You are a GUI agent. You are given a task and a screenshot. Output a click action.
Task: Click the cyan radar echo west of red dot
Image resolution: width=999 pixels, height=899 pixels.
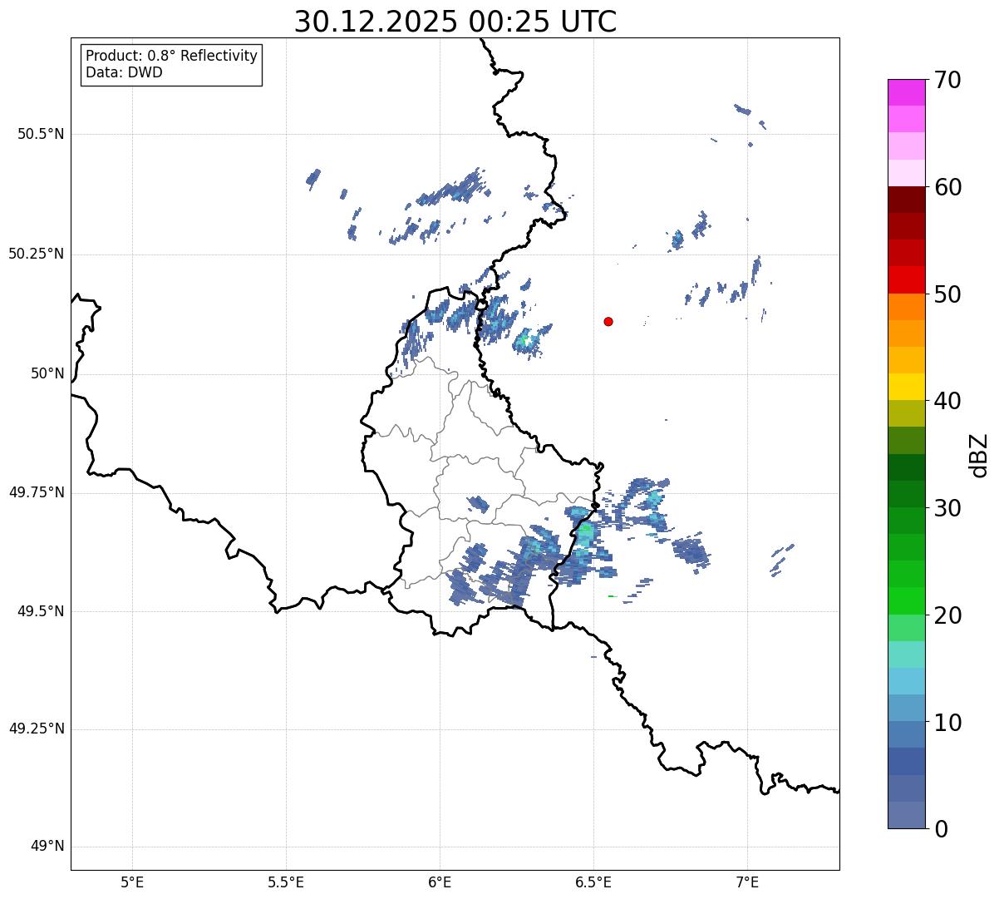tap(525, 340)
